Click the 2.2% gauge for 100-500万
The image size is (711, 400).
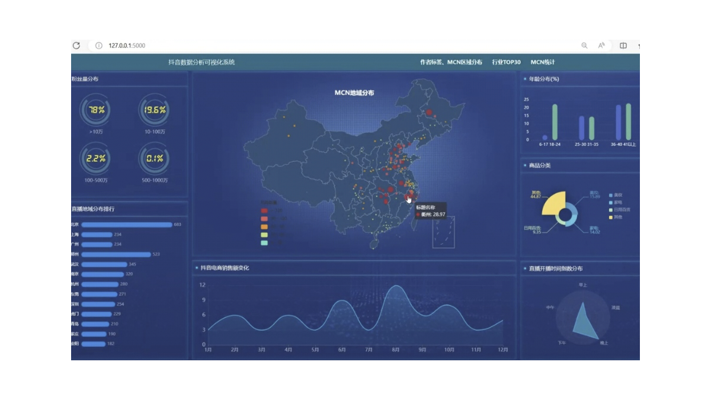tap(95, 158)
